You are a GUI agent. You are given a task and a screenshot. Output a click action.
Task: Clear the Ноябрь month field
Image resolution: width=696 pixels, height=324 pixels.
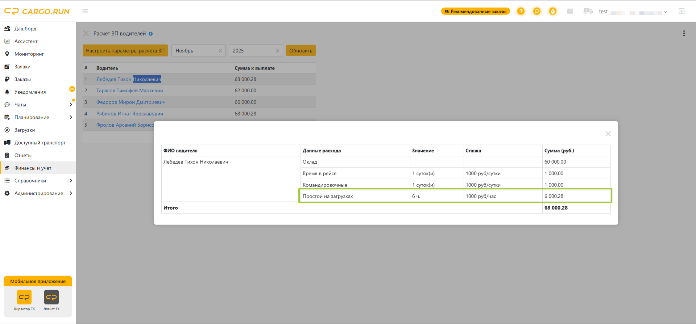point(220,51)
